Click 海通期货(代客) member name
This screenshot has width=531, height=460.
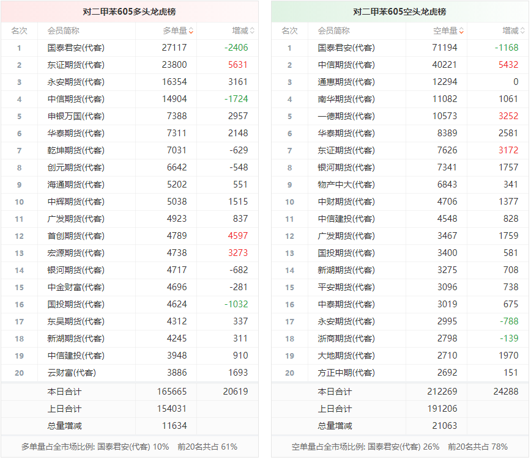(76, 184)
